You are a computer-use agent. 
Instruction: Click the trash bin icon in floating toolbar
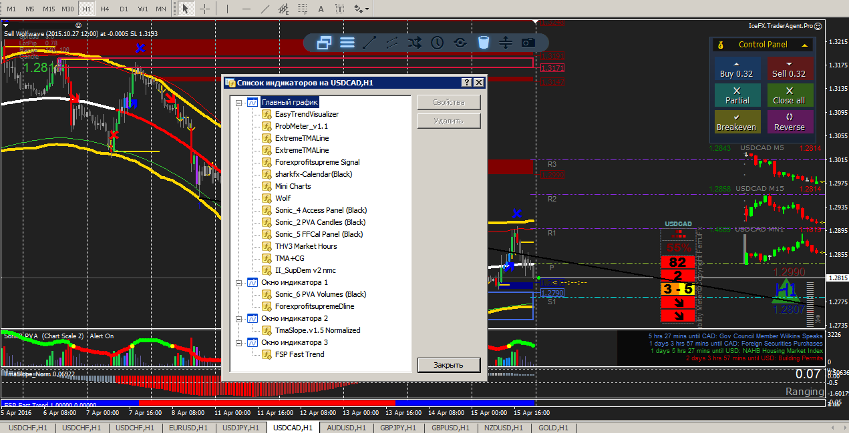tap(483, 43)
